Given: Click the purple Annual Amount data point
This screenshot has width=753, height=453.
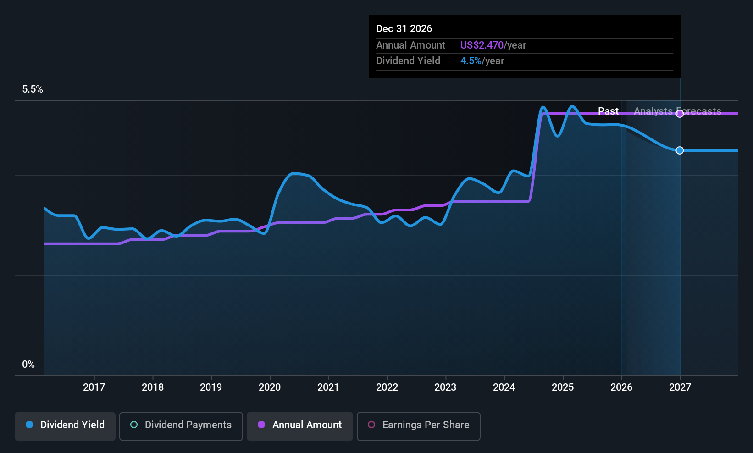Looking at the screenshot, I should (x=680, y=114).
